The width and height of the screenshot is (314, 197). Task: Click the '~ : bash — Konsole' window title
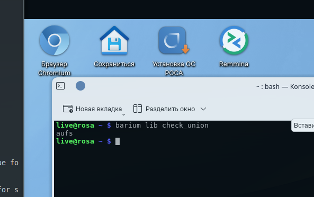[284, 87]
